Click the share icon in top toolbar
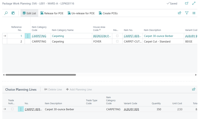This screenshot has width=200, height=119. pyautogui.click(x=179, y=13)
